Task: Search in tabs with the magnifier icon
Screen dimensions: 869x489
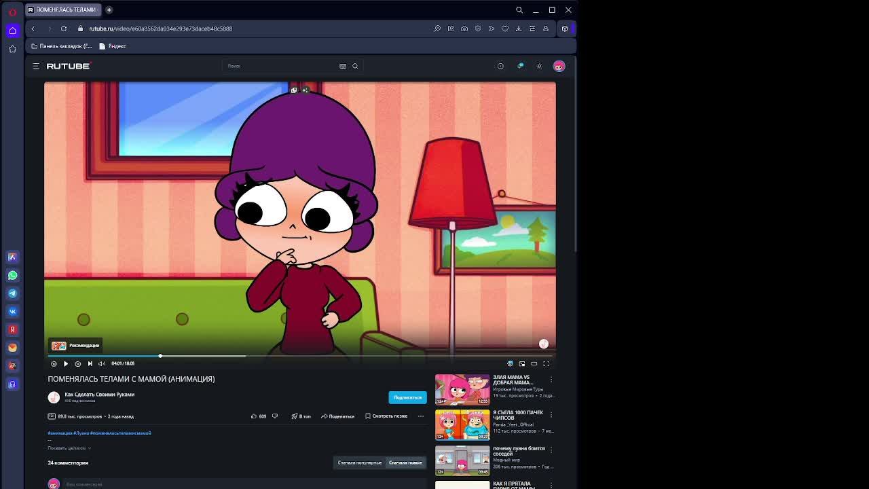Action: [519, 10]
